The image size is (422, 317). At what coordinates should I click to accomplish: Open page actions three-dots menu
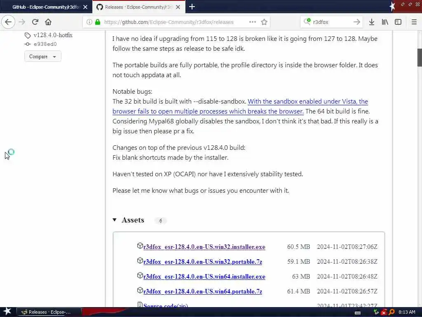tap(253, 22)
